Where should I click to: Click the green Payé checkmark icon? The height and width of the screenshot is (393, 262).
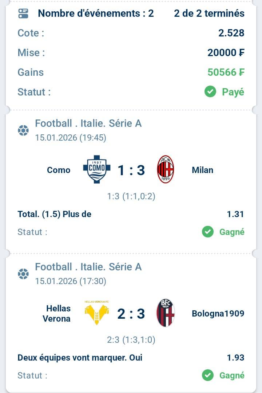pyautogui.click(x=210, y=92)
